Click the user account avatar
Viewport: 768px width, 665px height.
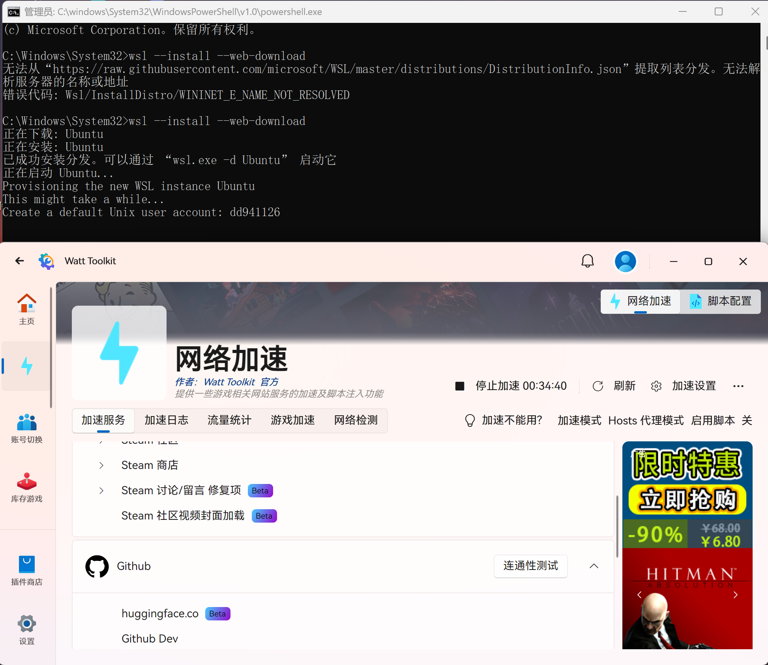[x=625, y=261]
